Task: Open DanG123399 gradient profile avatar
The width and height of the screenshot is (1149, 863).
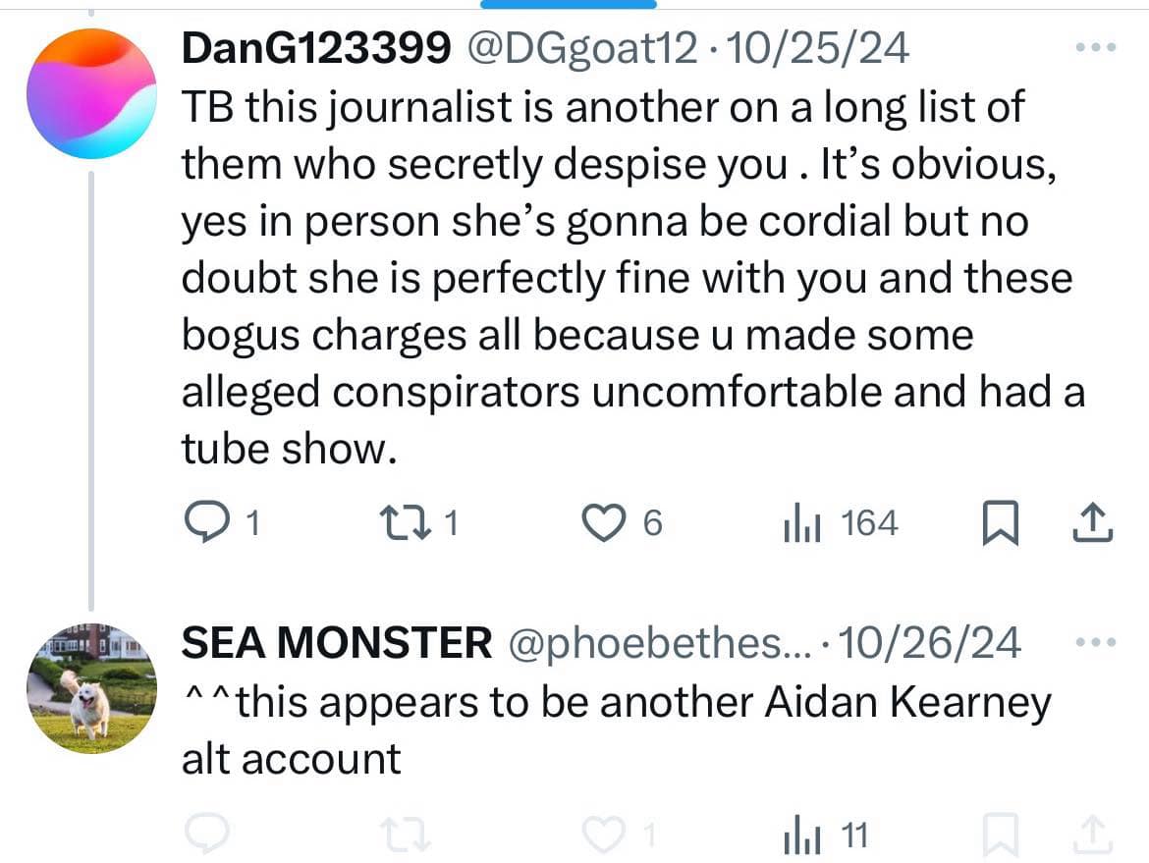Action: [91, 94]
